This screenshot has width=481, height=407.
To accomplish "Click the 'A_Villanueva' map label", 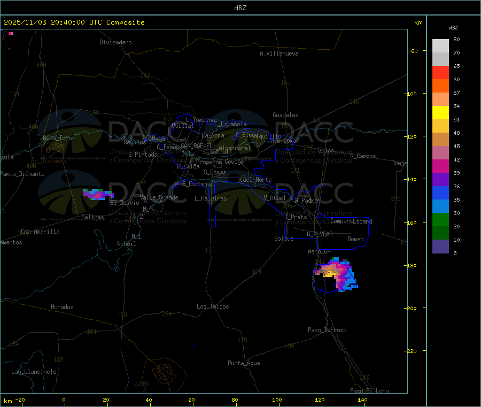I will click(279, 53).
